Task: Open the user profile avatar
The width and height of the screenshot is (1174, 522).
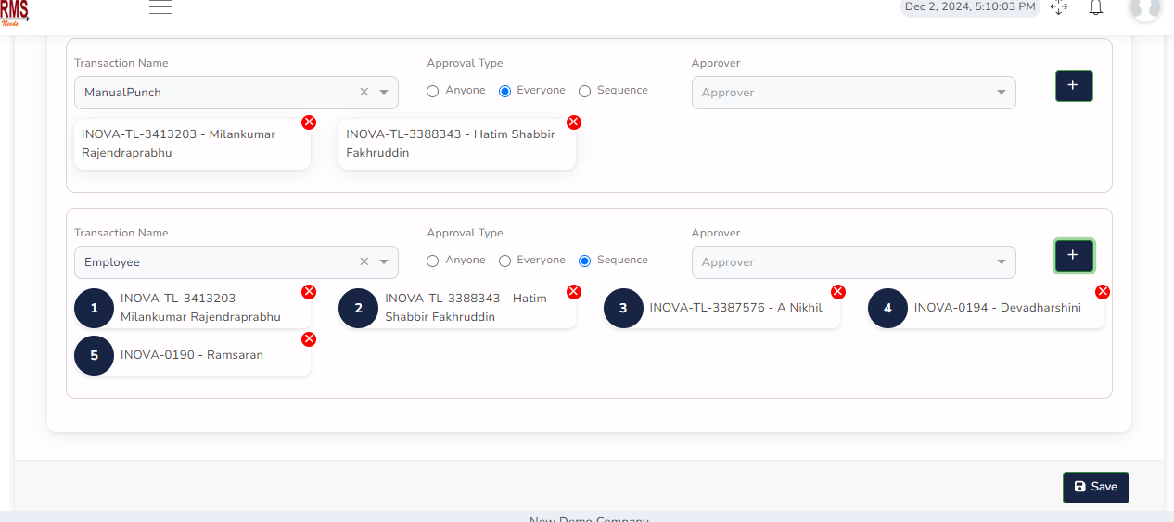Action: (x=1144, y=7)
